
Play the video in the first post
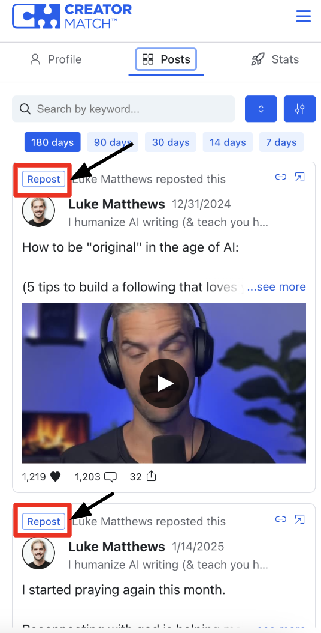[x=164, y=383]
